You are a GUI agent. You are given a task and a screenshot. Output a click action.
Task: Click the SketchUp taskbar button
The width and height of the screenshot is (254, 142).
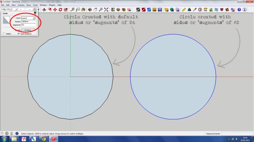(53, 139)
